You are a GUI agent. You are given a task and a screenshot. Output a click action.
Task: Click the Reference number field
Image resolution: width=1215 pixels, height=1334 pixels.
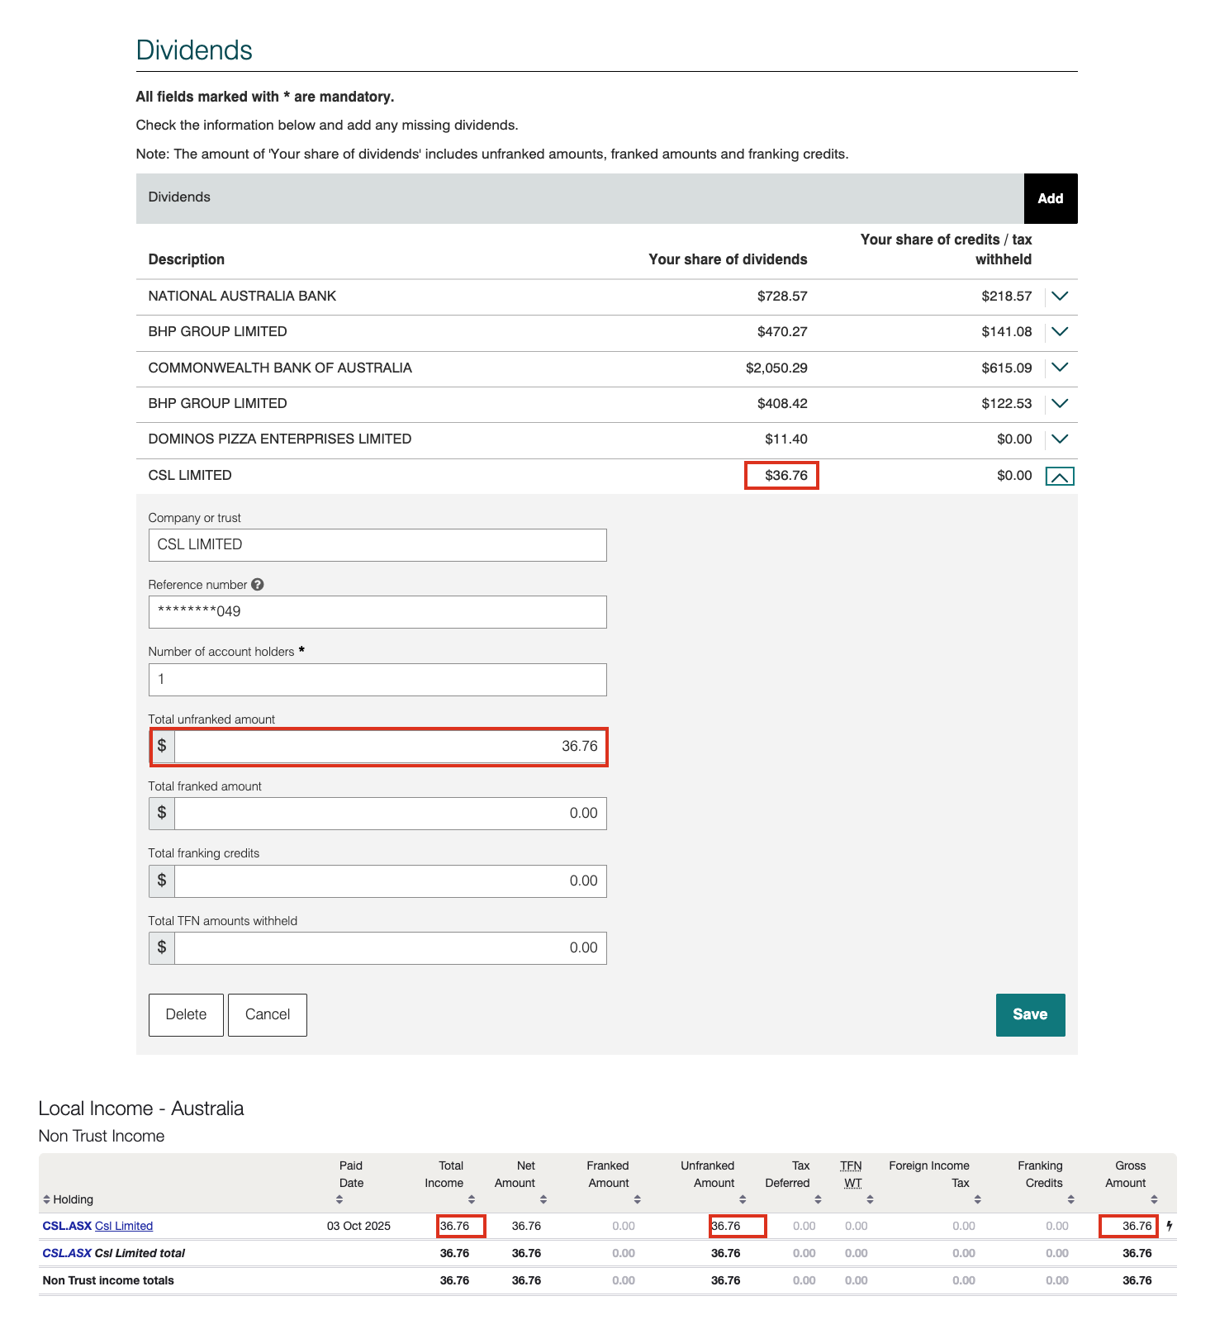pyautogui.click(x=377, y=612)
